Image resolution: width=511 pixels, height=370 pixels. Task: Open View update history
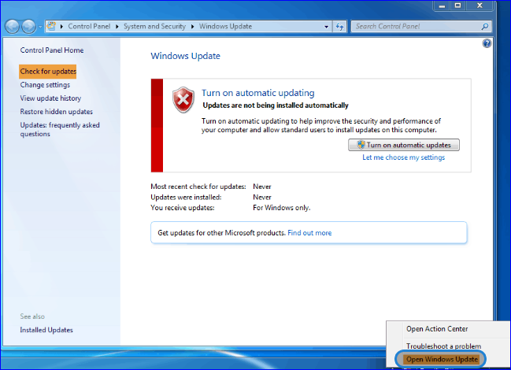[50, 98]
